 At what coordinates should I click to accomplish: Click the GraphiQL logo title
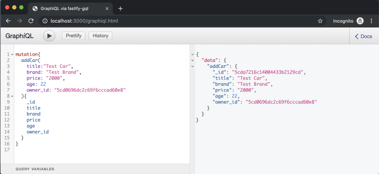(19, 36)
